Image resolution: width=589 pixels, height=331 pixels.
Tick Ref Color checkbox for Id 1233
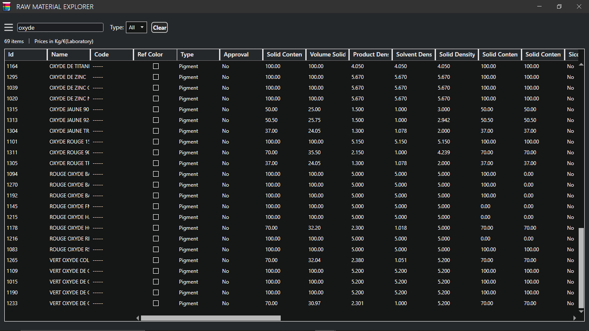156,303
